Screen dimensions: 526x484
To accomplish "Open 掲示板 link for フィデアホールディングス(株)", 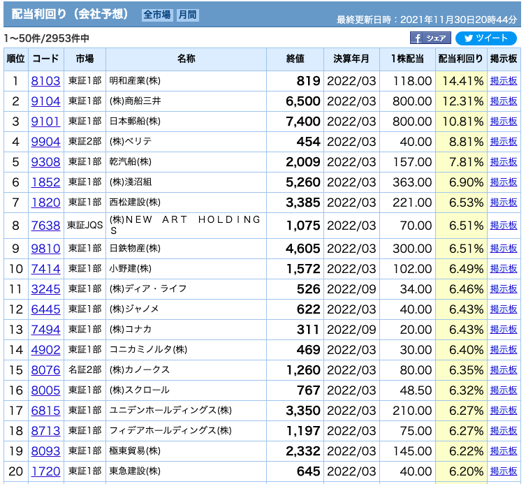I will tap(503, 431).
